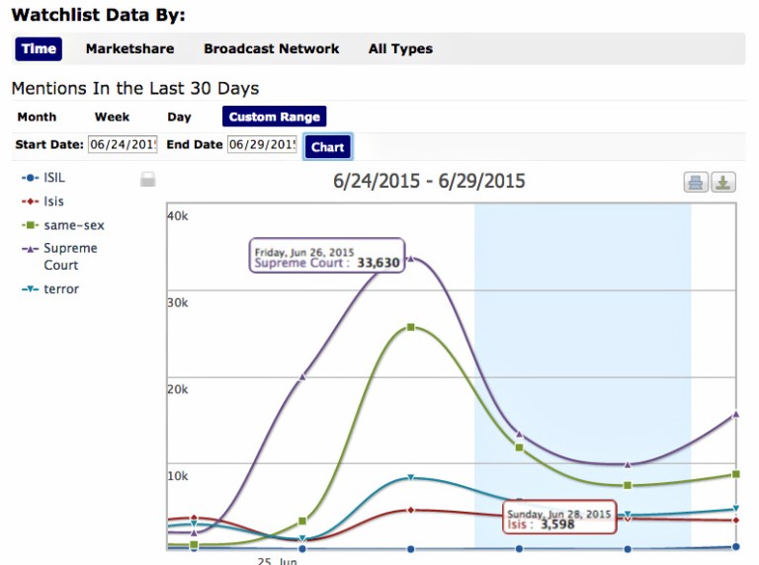
Task: Toggle the Isis series in the legend
Action: click(53, 202)
